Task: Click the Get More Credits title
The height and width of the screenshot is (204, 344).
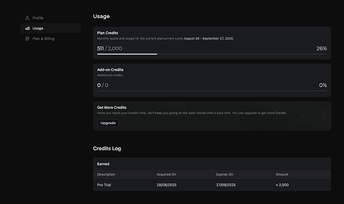Action: coord(112,107)
